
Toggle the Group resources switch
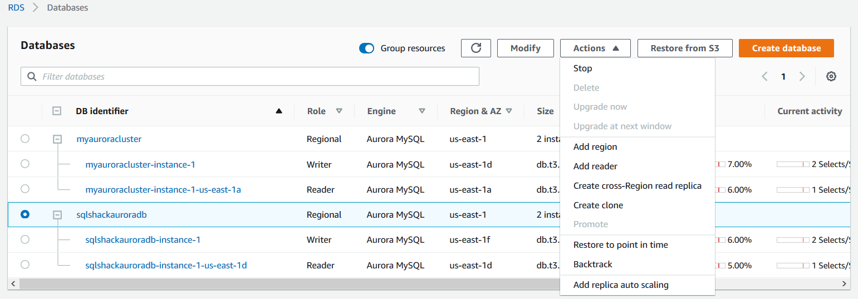(366, 48)
